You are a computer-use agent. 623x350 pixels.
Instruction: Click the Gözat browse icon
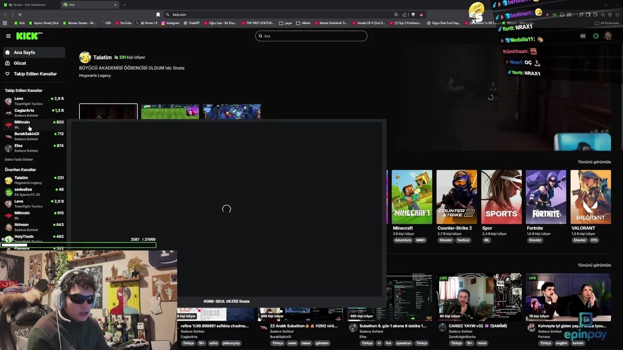tap(7, 63)
